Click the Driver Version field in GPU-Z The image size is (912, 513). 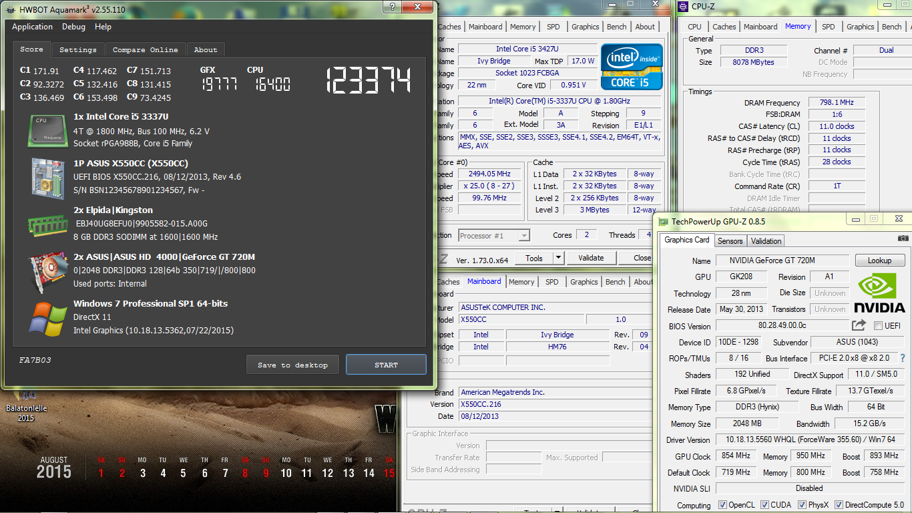[811, 440]
